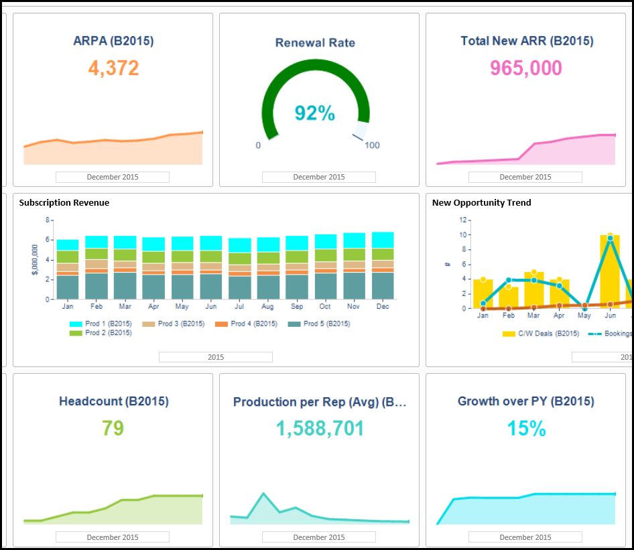Viewport: 634px width, 550px height.
Task: Open the period selector under the Headcount card
Action: click(x=112, y=537)
